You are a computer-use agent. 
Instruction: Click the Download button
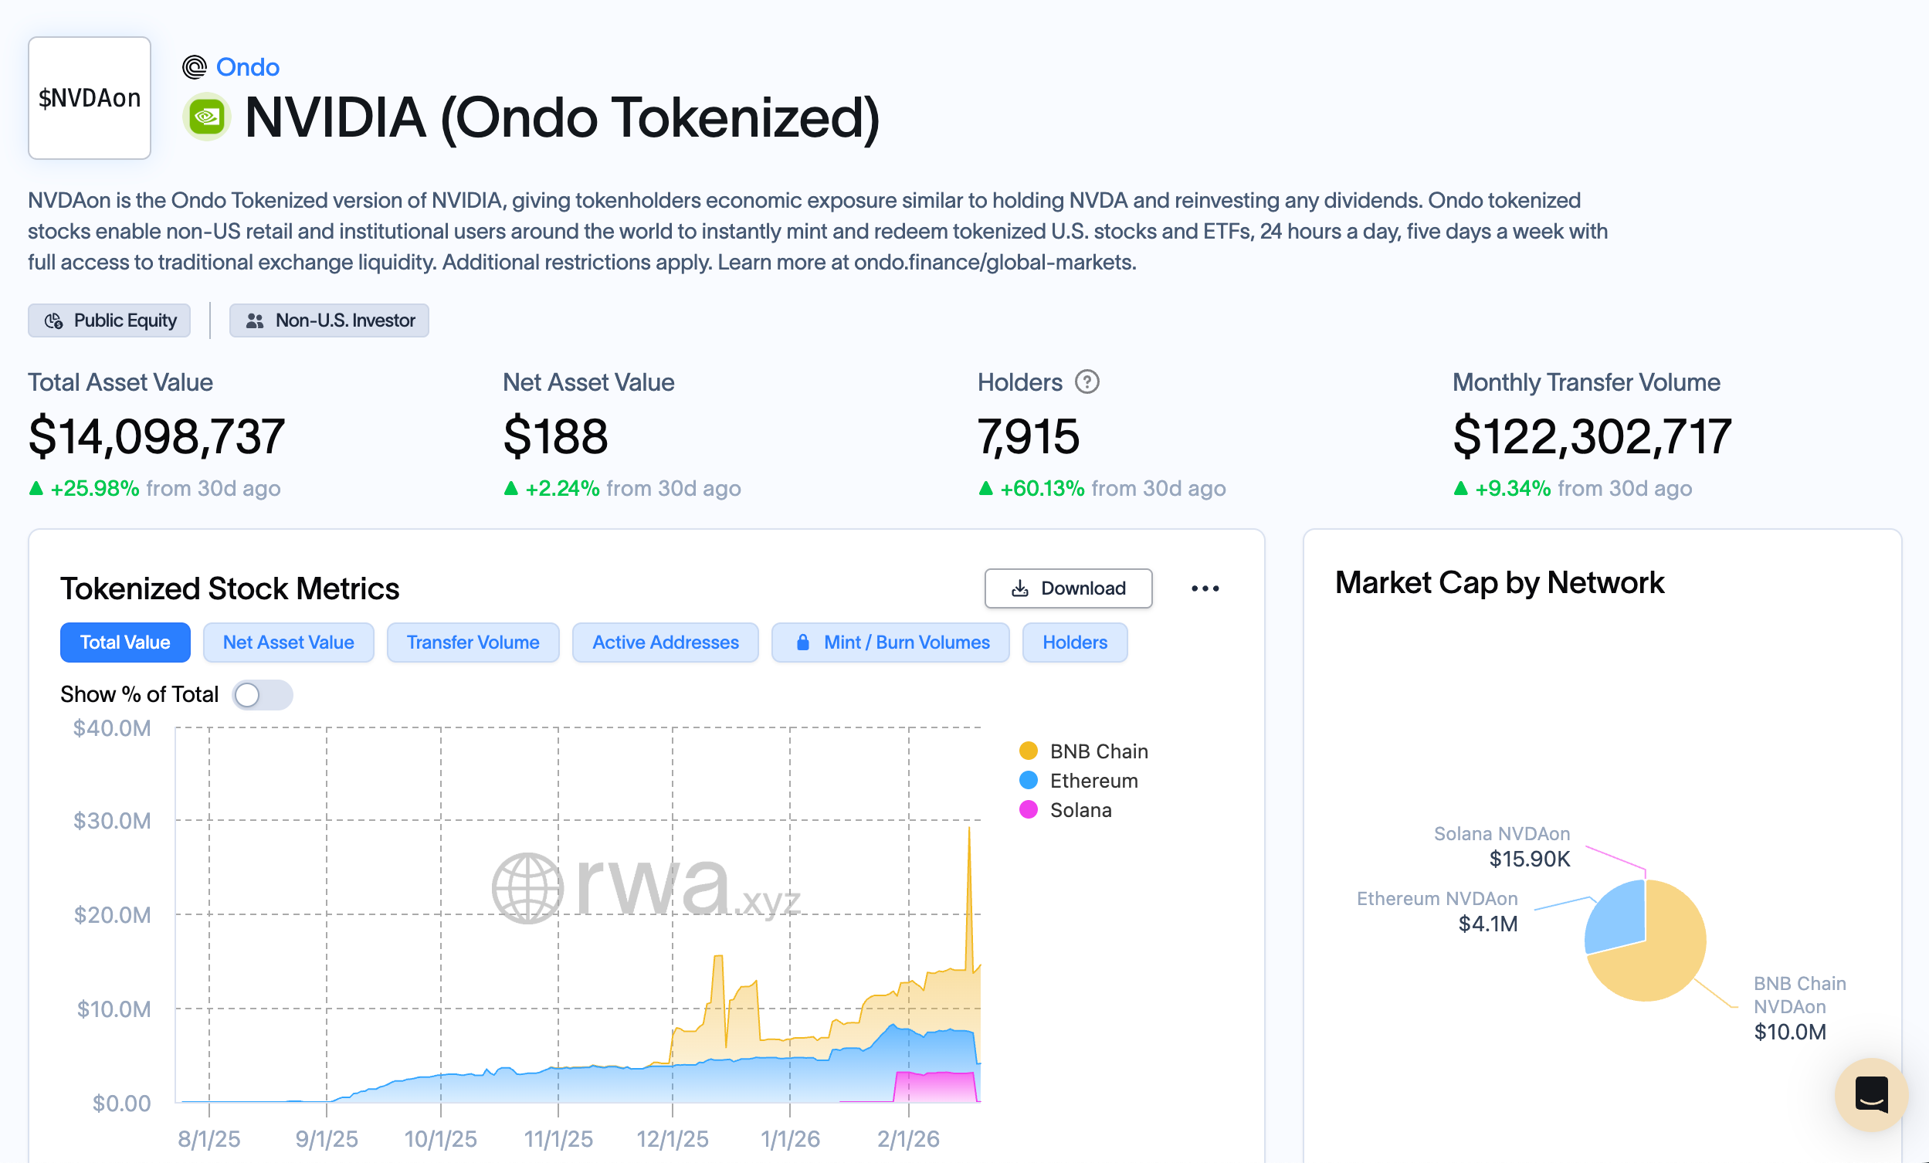click(1068, 588)
